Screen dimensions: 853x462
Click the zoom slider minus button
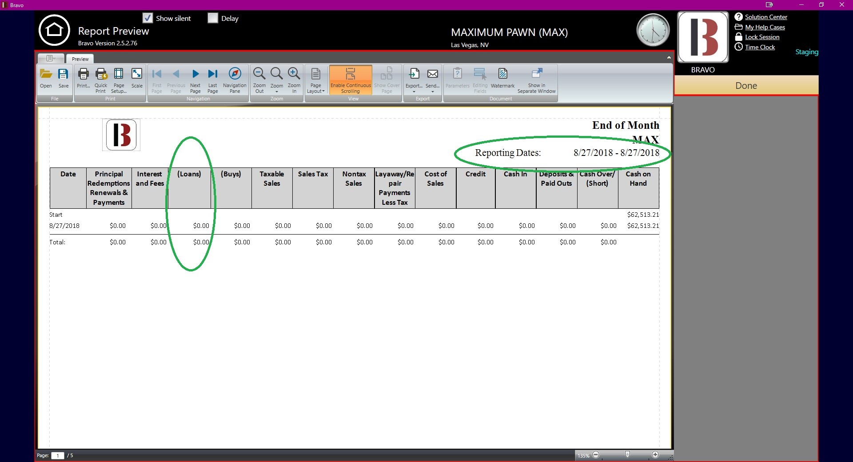pyautogui.click(x=596, y=454)
